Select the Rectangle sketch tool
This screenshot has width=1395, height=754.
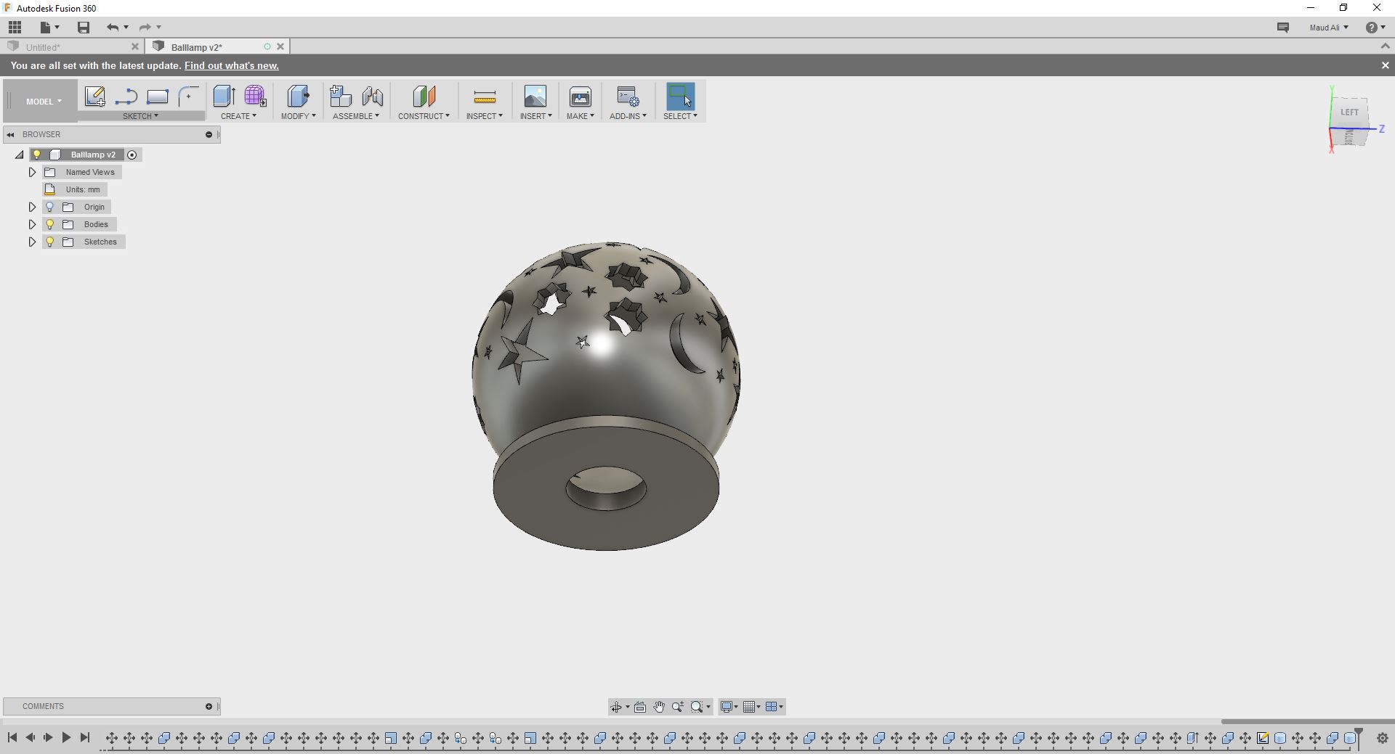(158, 97)
